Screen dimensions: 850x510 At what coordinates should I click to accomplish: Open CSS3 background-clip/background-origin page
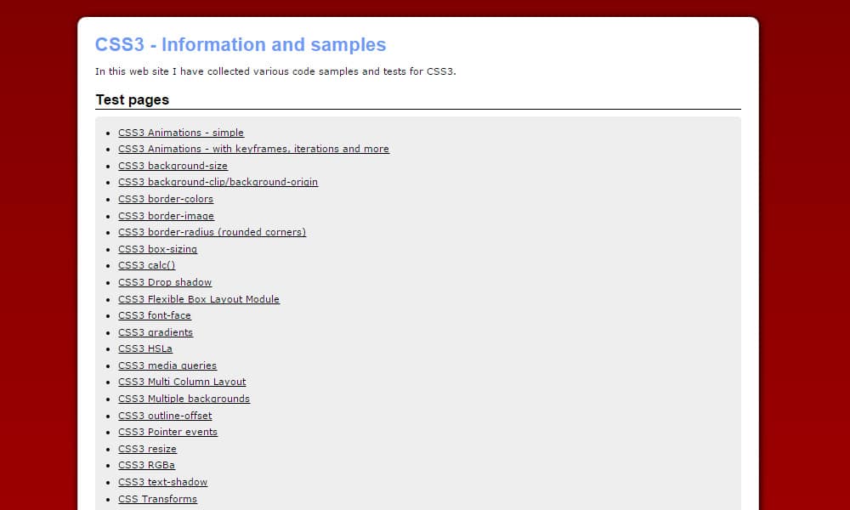pos(218,182)
